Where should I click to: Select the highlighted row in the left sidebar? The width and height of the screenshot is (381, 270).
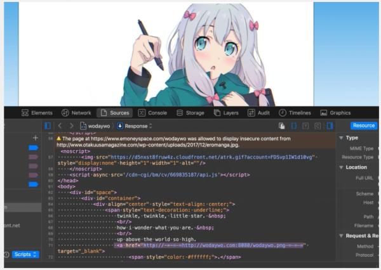click(23, 207)
